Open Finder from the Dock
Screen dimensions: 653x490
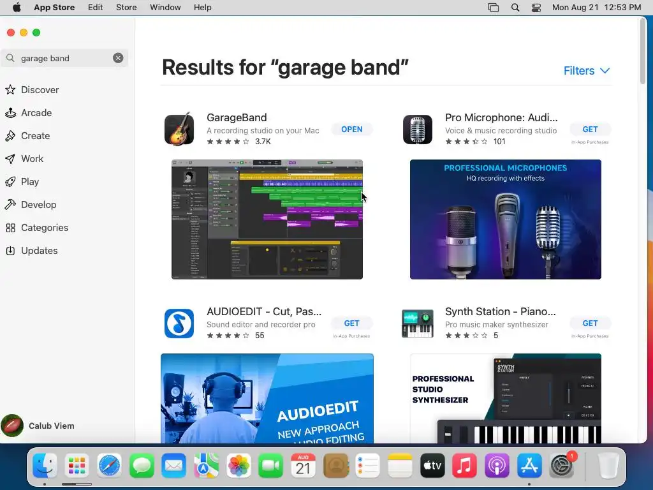(45, 465)
